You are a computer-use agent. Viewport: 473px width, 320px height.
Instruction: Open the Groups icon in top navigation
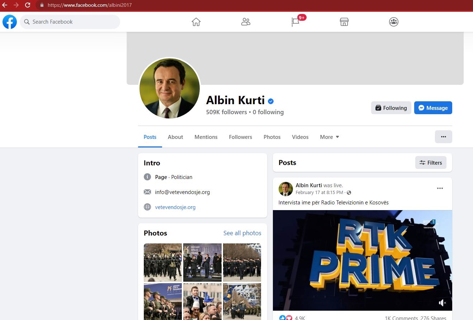[394, 22]
